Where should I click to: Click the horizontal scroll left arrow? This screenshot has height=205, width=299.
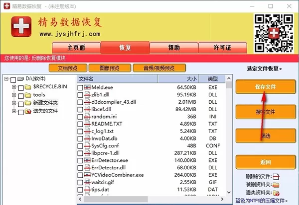(80, 199)
